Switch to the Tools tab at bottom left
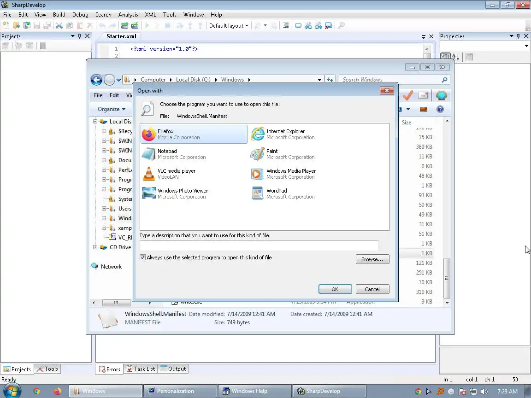This screenshot has height=398, width=531. [48, 369]
